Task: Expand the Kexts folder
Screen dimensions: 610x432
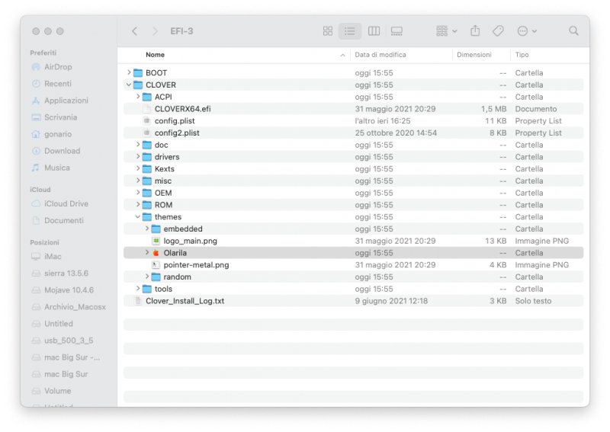Action: click(x=138, y=168)
